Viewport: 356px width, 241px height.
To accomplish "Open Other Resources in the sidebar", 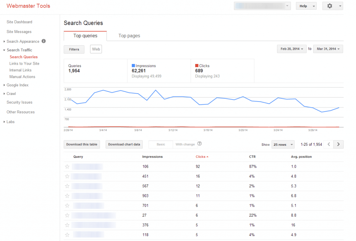I will [x=21, y=112].
